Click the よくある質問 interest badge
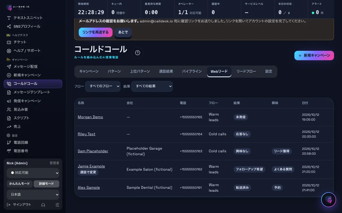Viewport: 342px width, 213px height. tap(283, 169)
